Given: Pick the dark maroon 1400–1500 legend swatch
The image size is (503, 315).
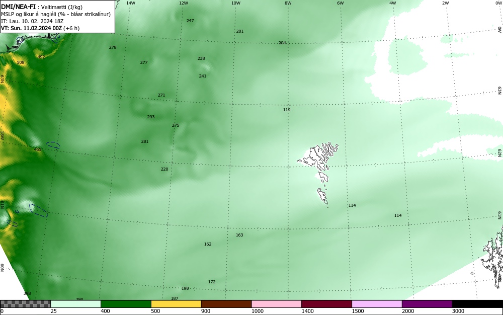Looking at the screenshot, I should (326, 304).
